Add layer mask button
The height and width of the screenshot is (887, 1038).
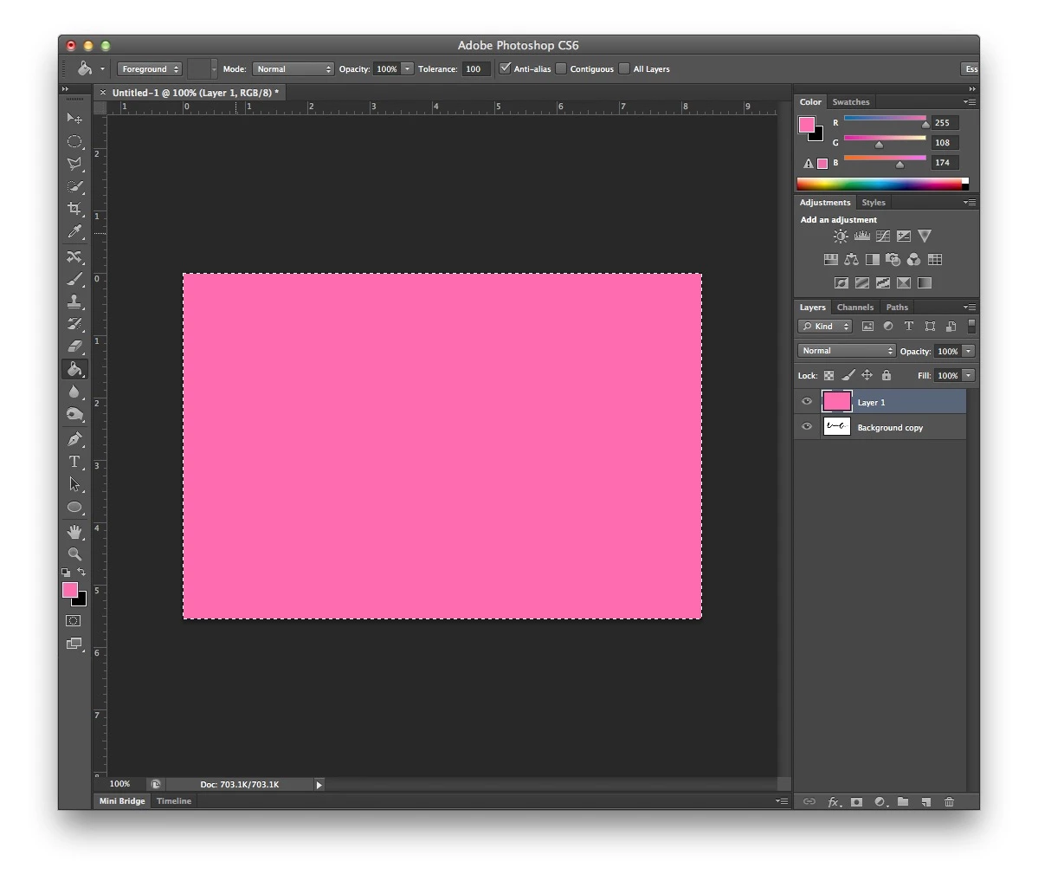point(856,801)
